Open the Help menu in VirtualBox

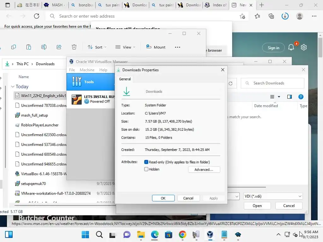coord(103,70)
